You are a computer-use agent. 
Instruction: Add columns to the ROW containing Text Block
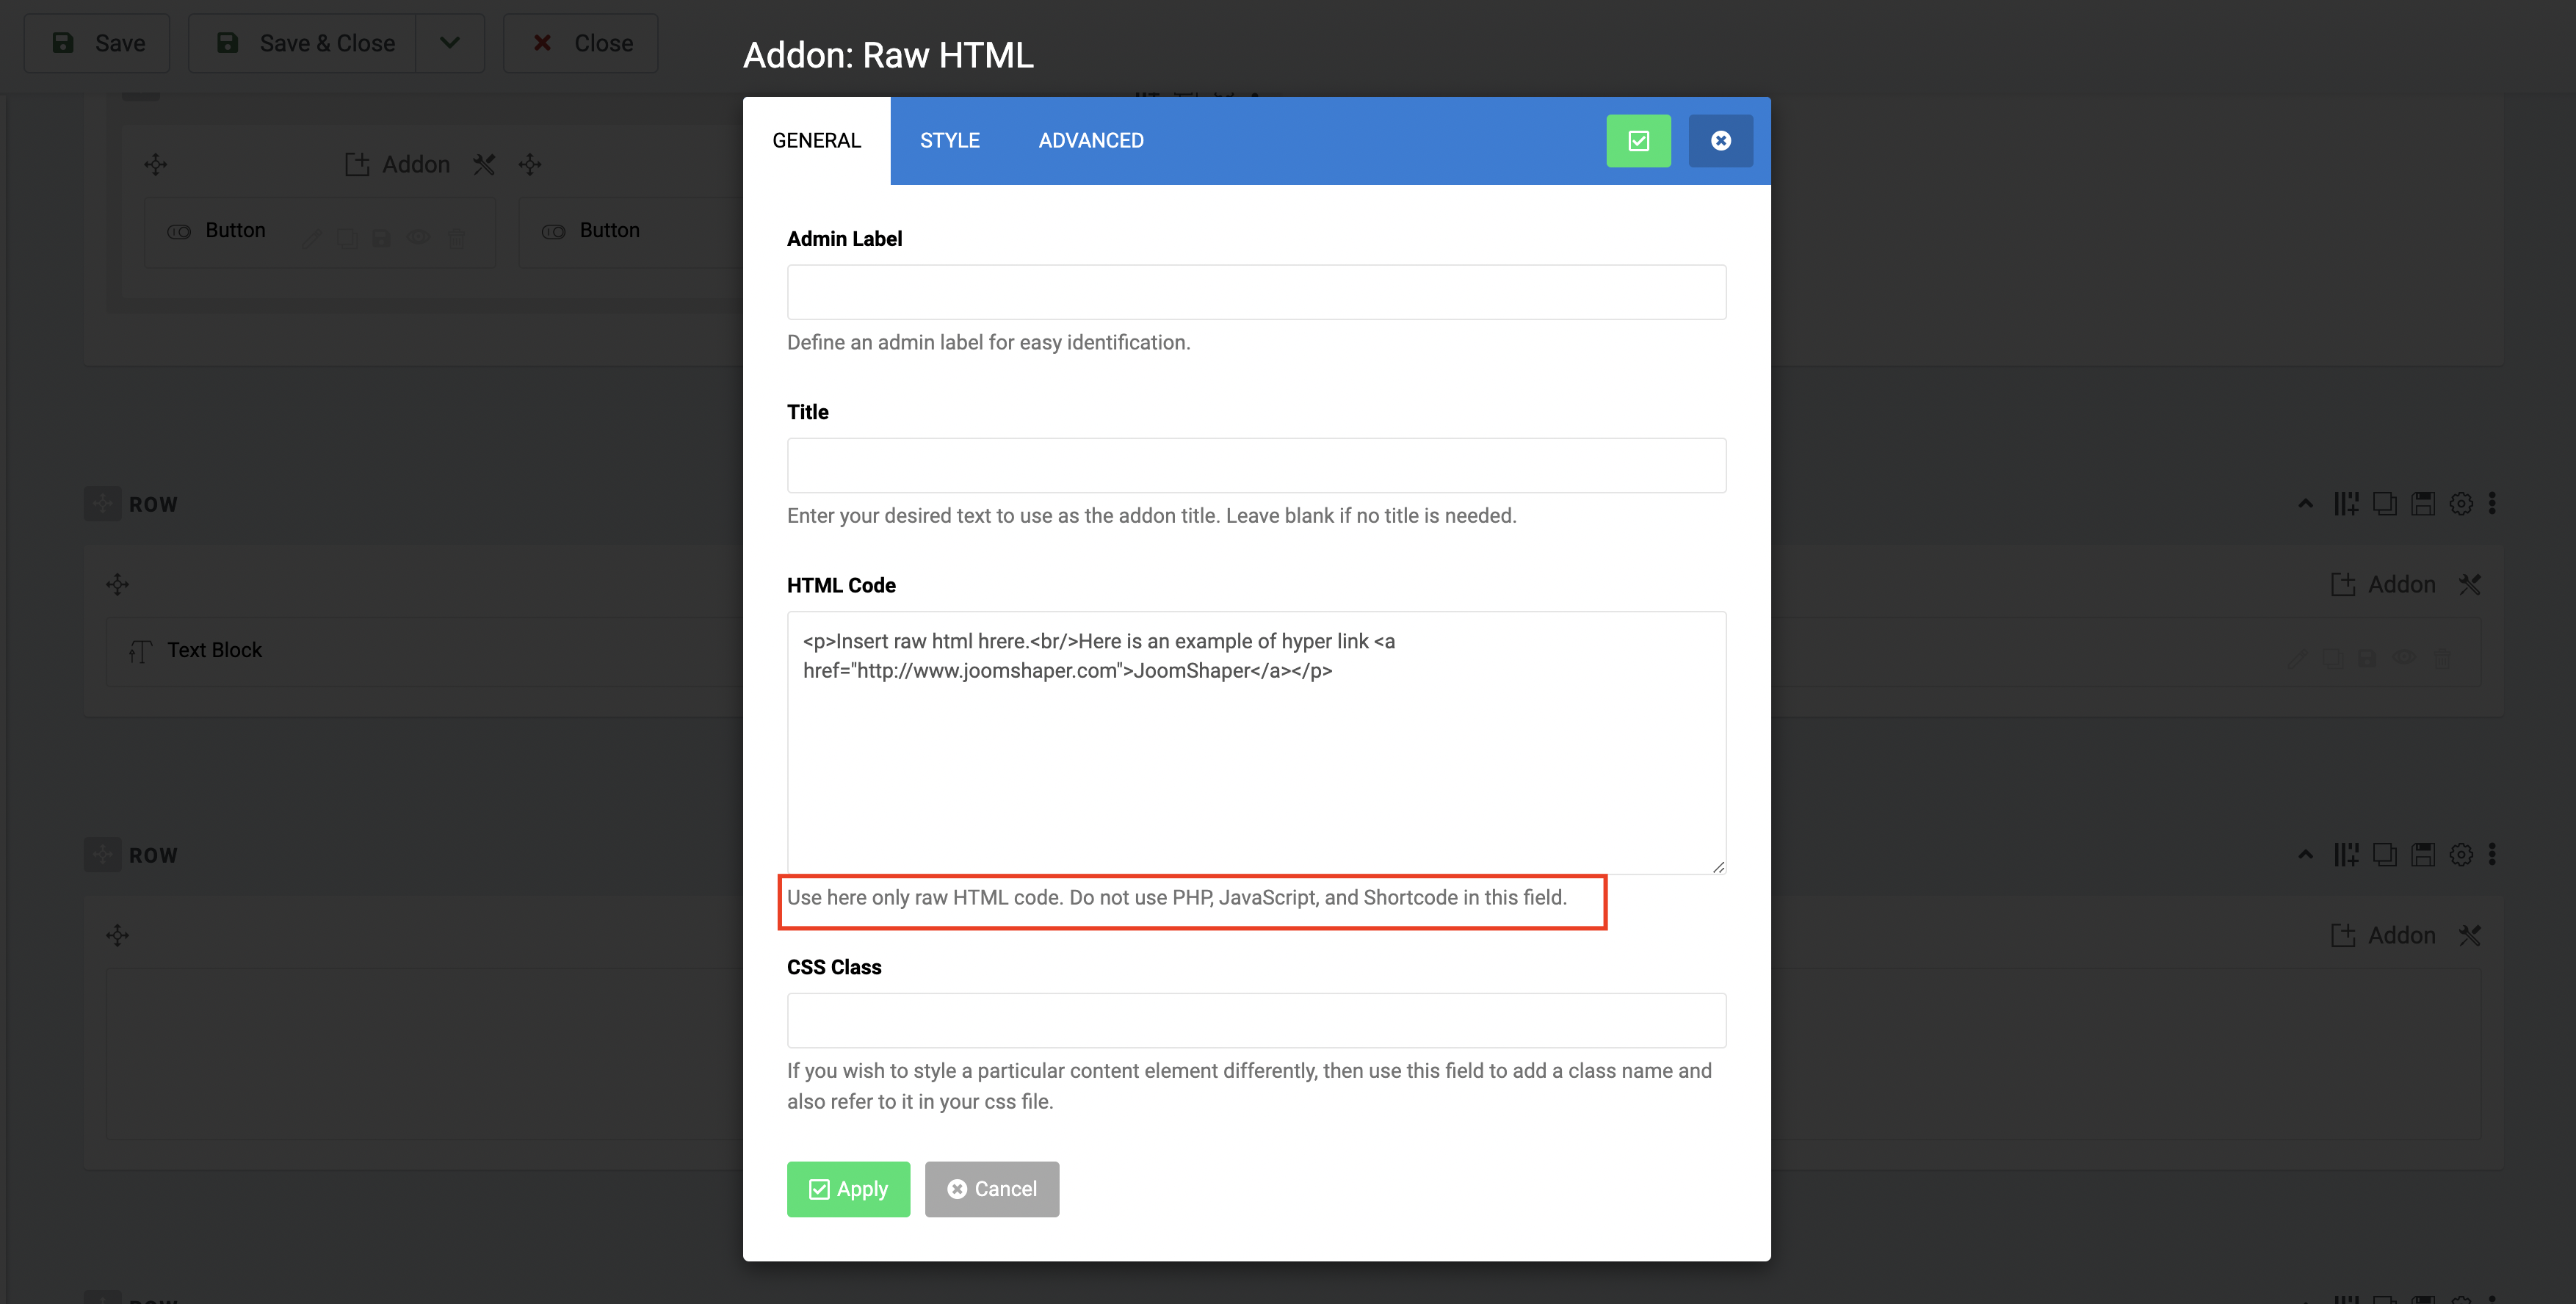click(2346, 503)
